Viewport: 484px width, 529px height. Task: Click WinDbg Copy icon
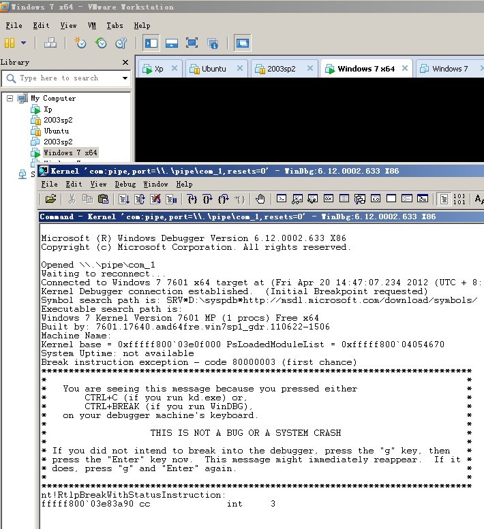87,199
